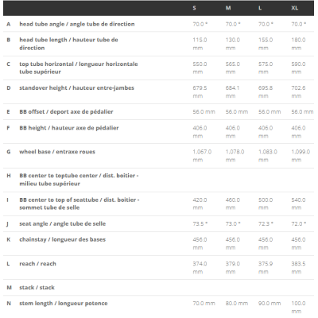Click the 'standover height' row label
Image resolution: width=318 pixels, height=318 pixels.
point(76,88)
